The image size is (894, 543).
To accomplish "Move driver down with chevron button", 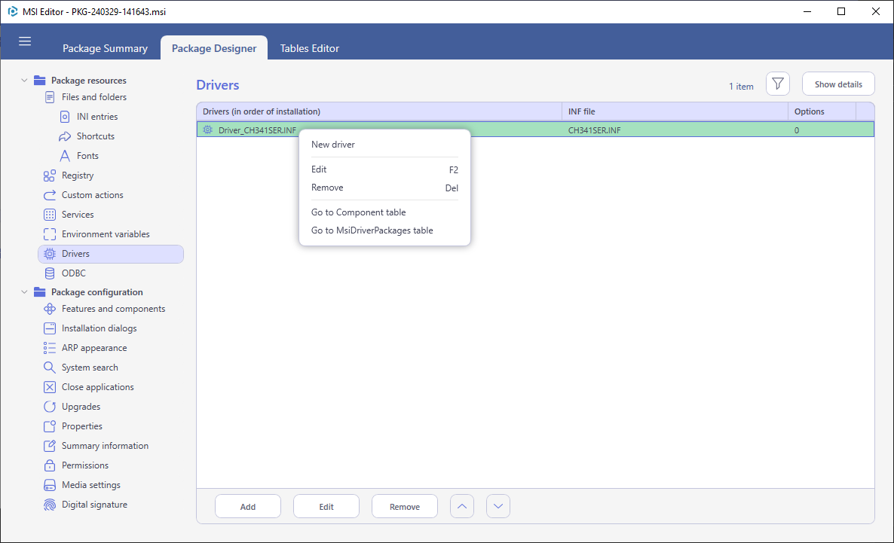I will coord(498,506).
